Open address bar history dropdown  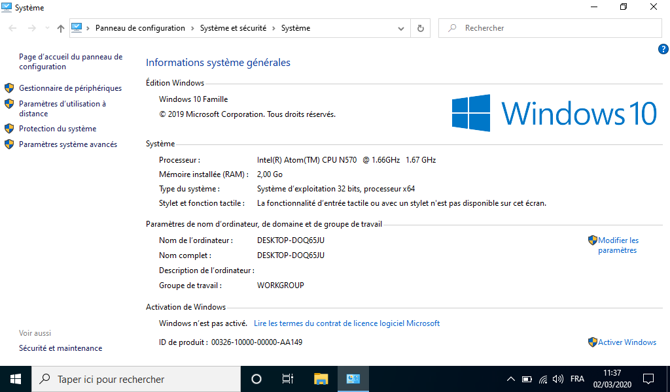point(401,29)
